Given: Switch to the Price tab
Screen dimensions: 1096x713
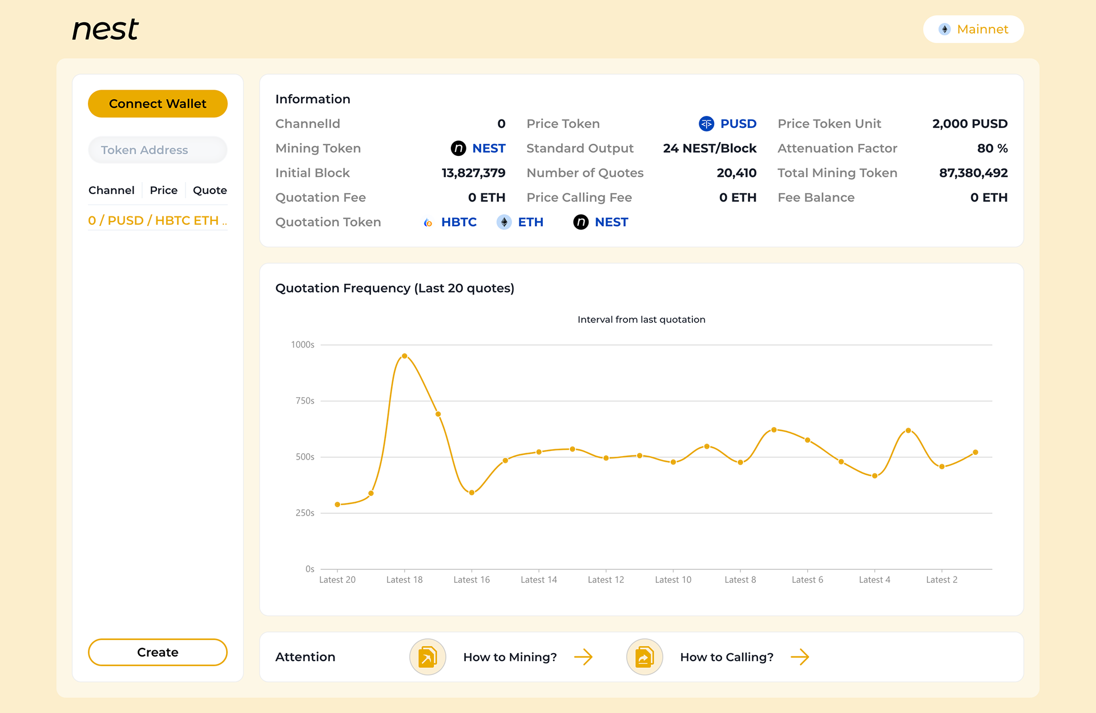Looking at the screenshot, I should point(163,190).
